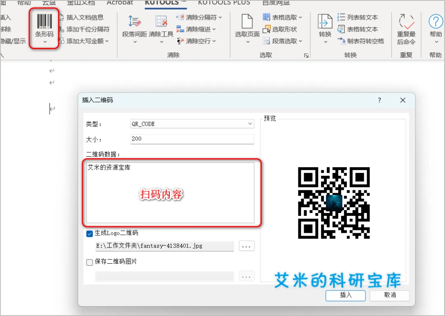The width and height of the screenshot is (445, 316).
Task: Click the 隐藏/显示 command
Action: (x=13, y=41)
